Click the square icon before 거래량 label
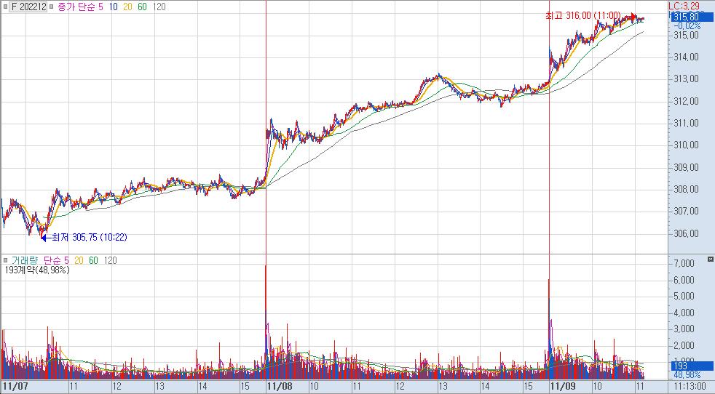Screen dimensions: 715x394 coord(4,260)
